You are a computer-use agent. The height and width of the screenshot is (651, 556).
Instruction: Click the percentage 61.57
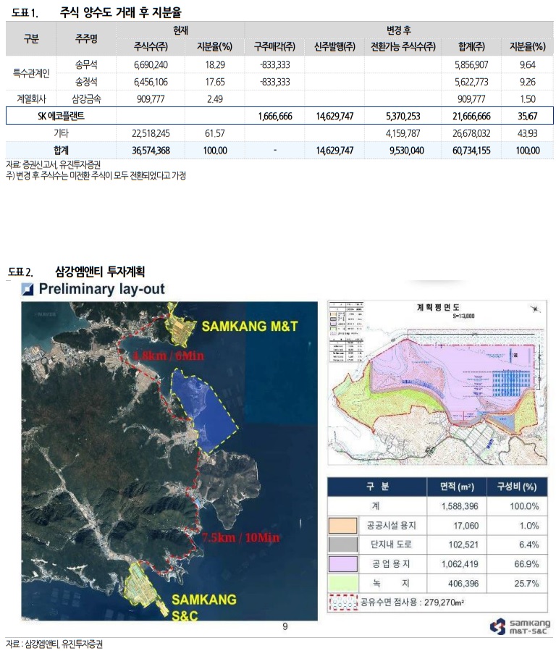[215, 133]
